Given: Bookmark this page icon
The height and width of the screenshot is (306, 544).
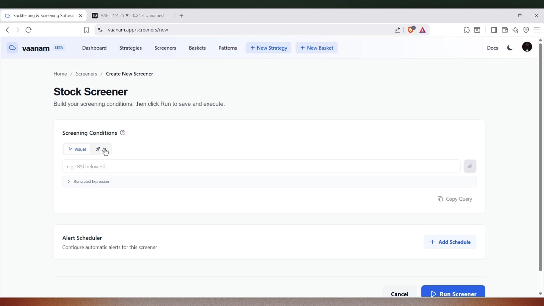Looking at the screenshot, I should click(86, 30).
